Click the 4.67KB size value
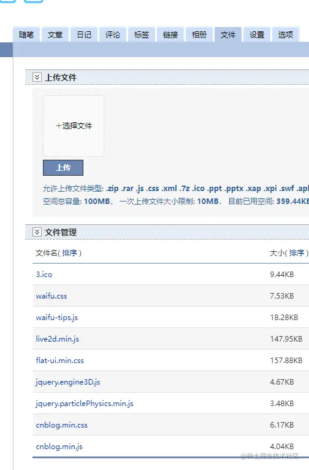309x470 pixels. (x=282, y=382)
